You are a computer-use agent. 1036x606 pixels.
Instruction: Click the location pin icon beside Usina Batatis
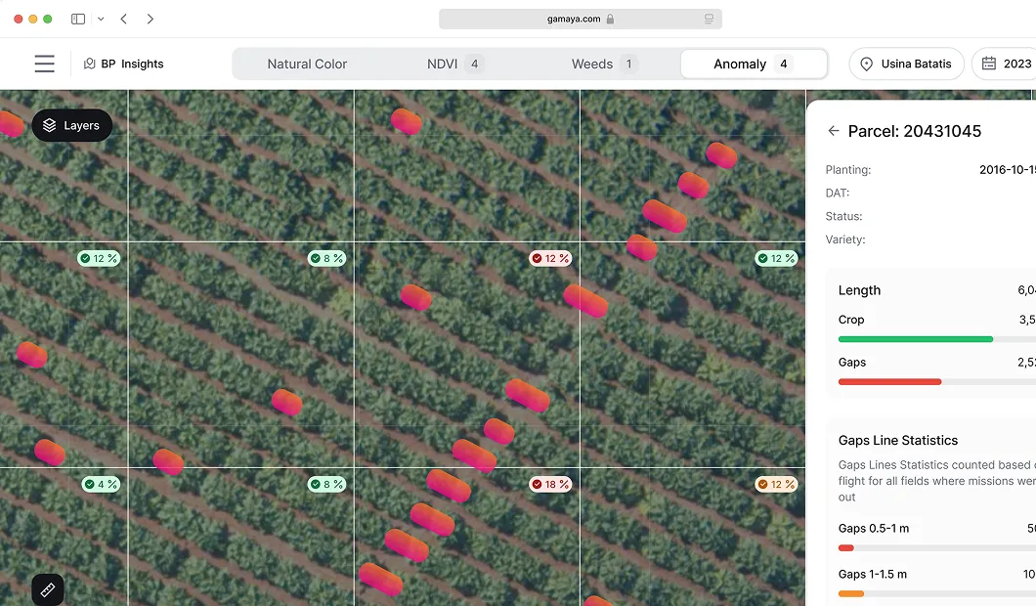(866, 64)
